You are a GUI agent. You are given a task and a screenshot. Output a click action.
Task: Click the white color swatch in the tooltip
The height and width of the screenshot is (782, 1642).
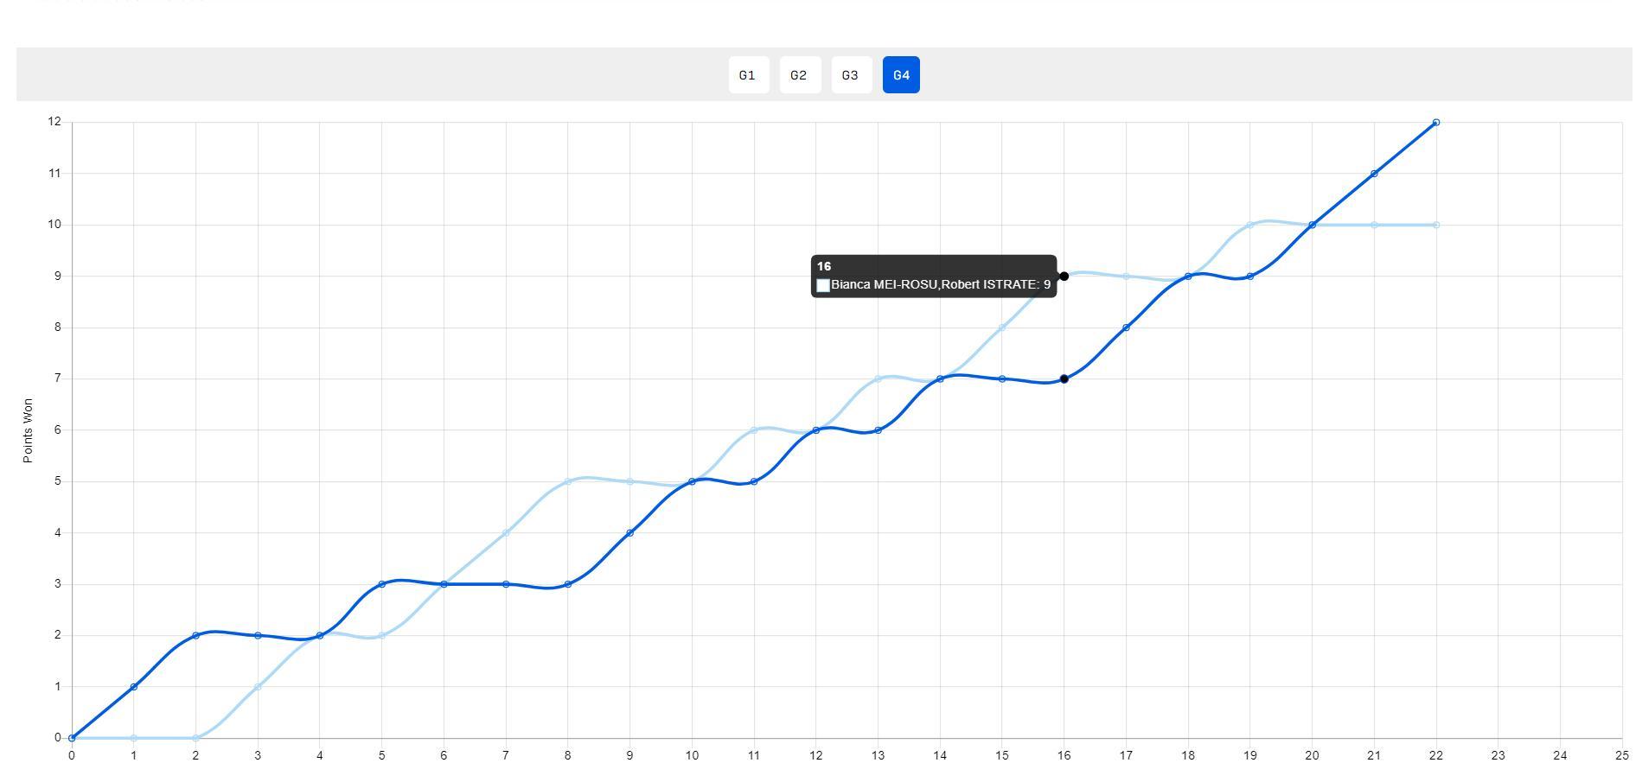click(823, 285)
